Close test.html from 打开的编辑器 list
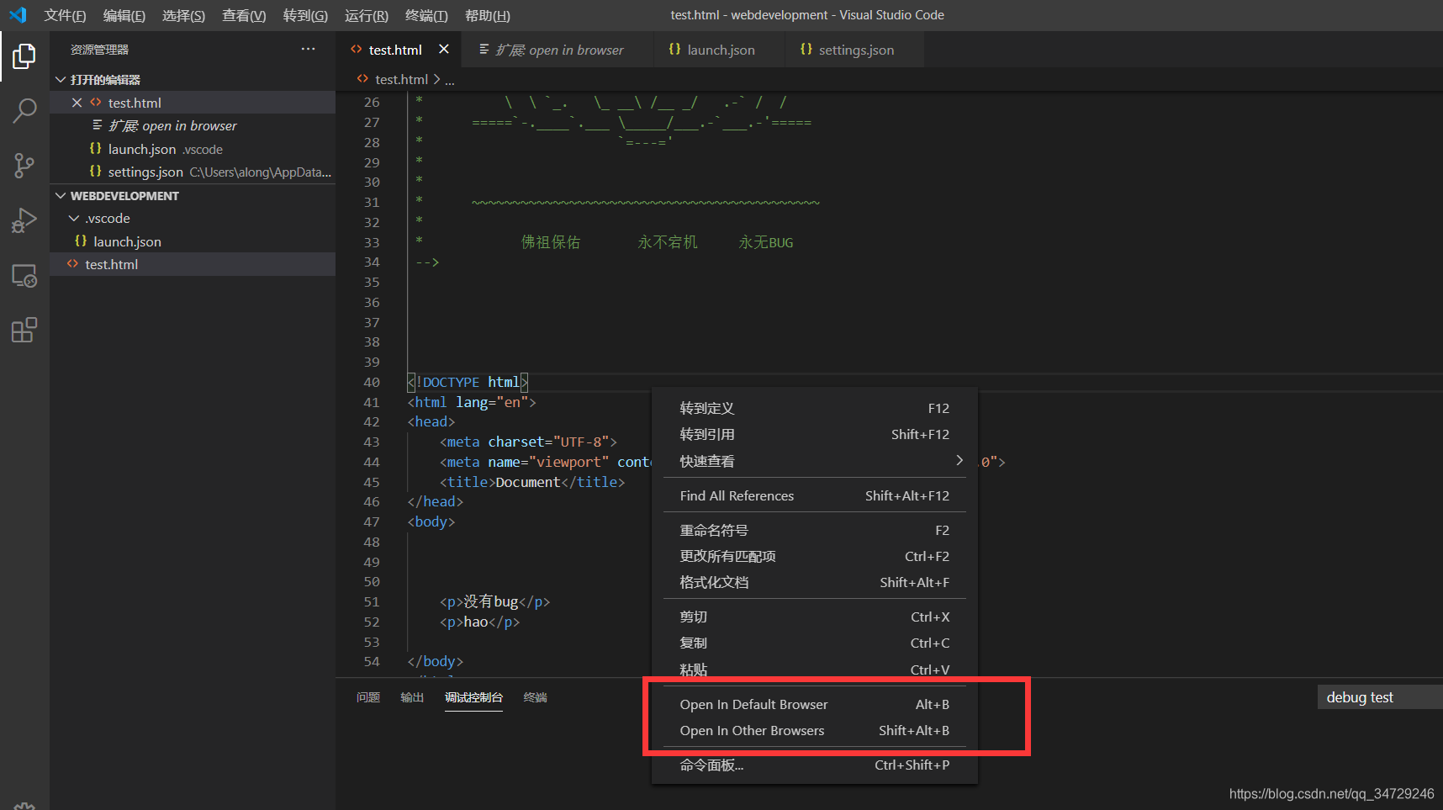 coord(77,102)
